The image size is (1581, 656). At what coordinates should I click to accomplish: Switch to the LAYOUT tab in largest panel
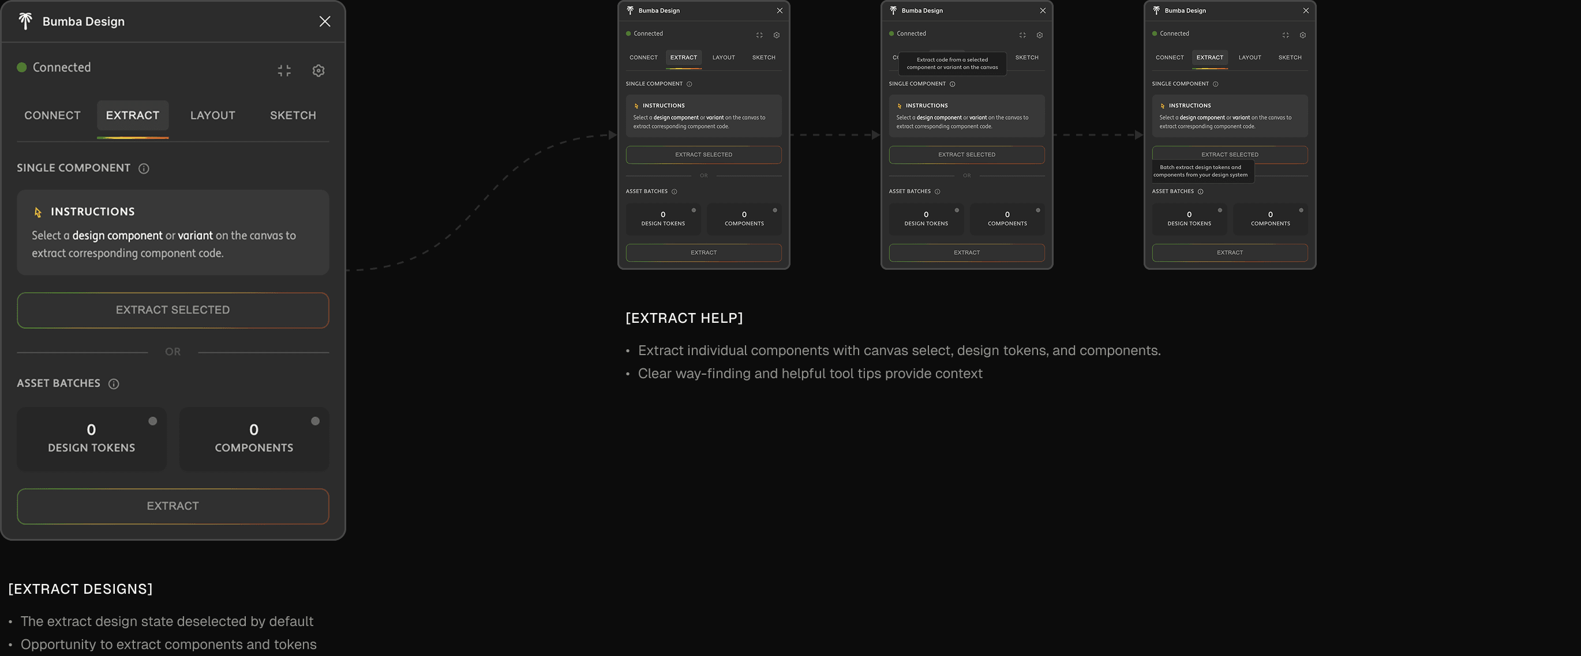(x=212, y=115)
